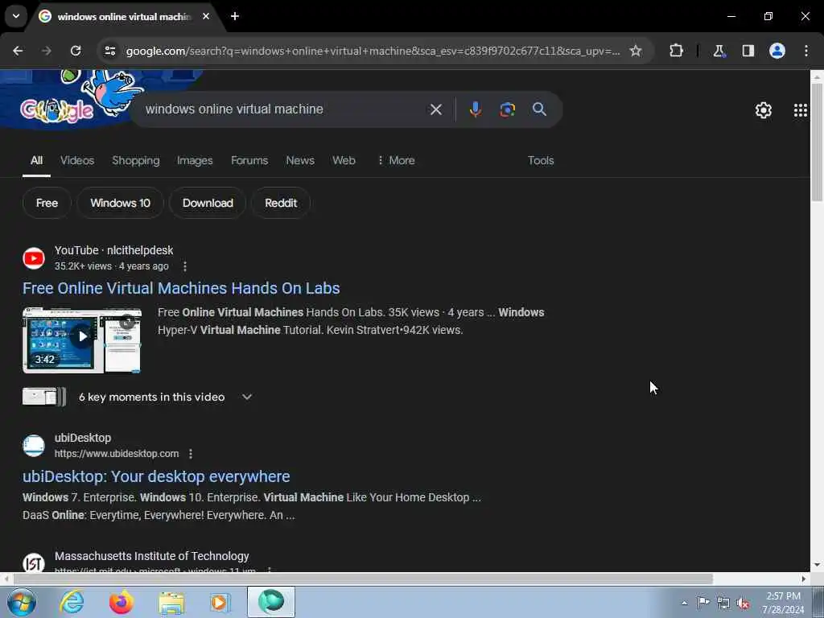Apply the Reddit filter chip

[x=281, y=203]
